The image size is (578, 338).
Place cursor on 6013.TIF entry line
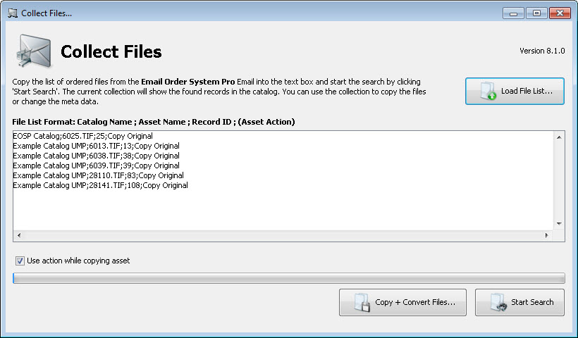pos(96,146)
